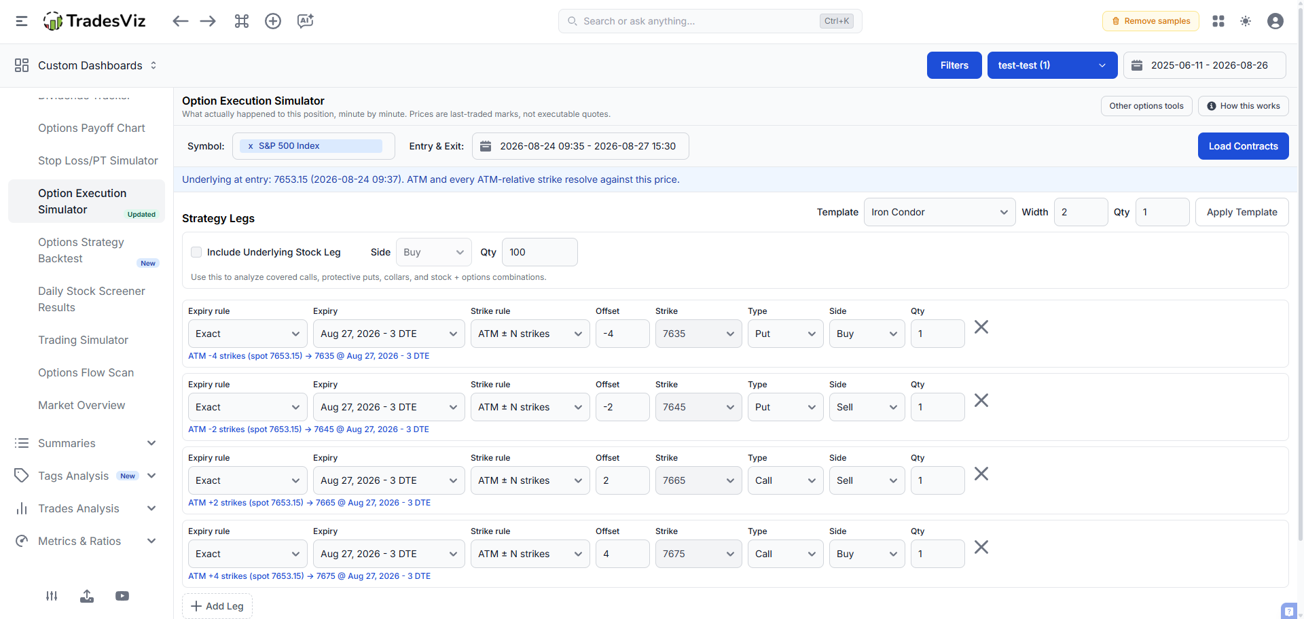Screen dimensions: 1304x619
Task: Open the help widget at bottom right
Action: pos(1289,611)
